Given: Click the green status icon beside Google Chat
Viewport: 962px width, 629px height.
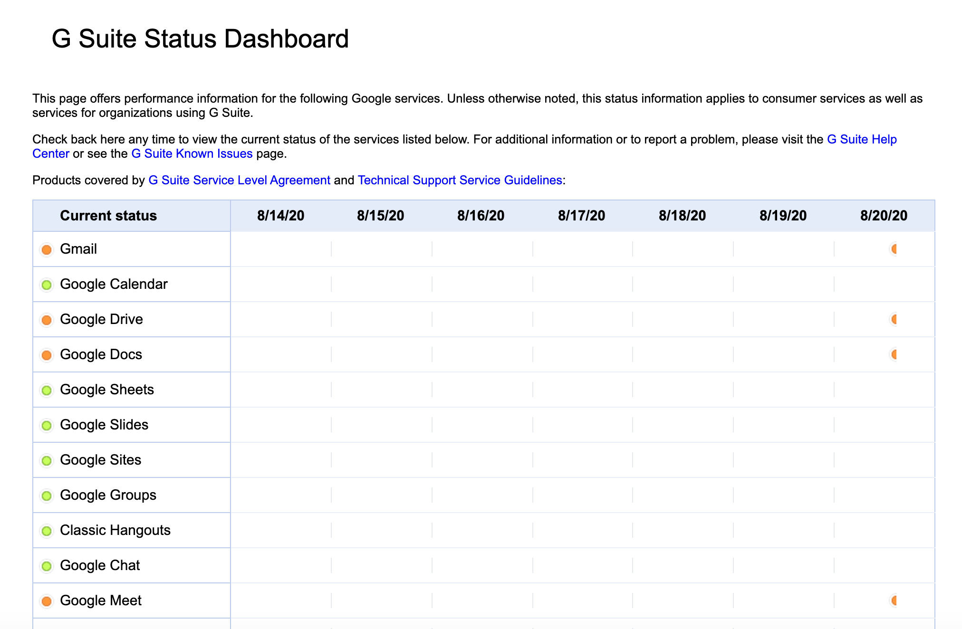Looking at the screenshot, I should pos(47,566).
